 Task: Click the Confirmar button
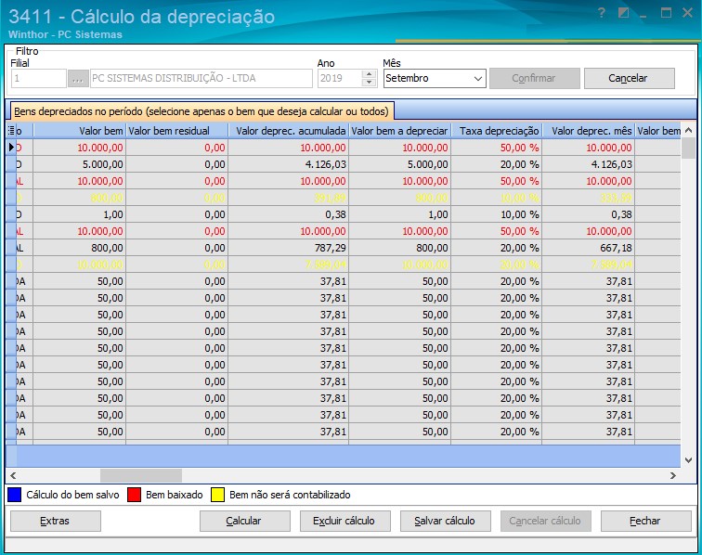pos(535,78)
